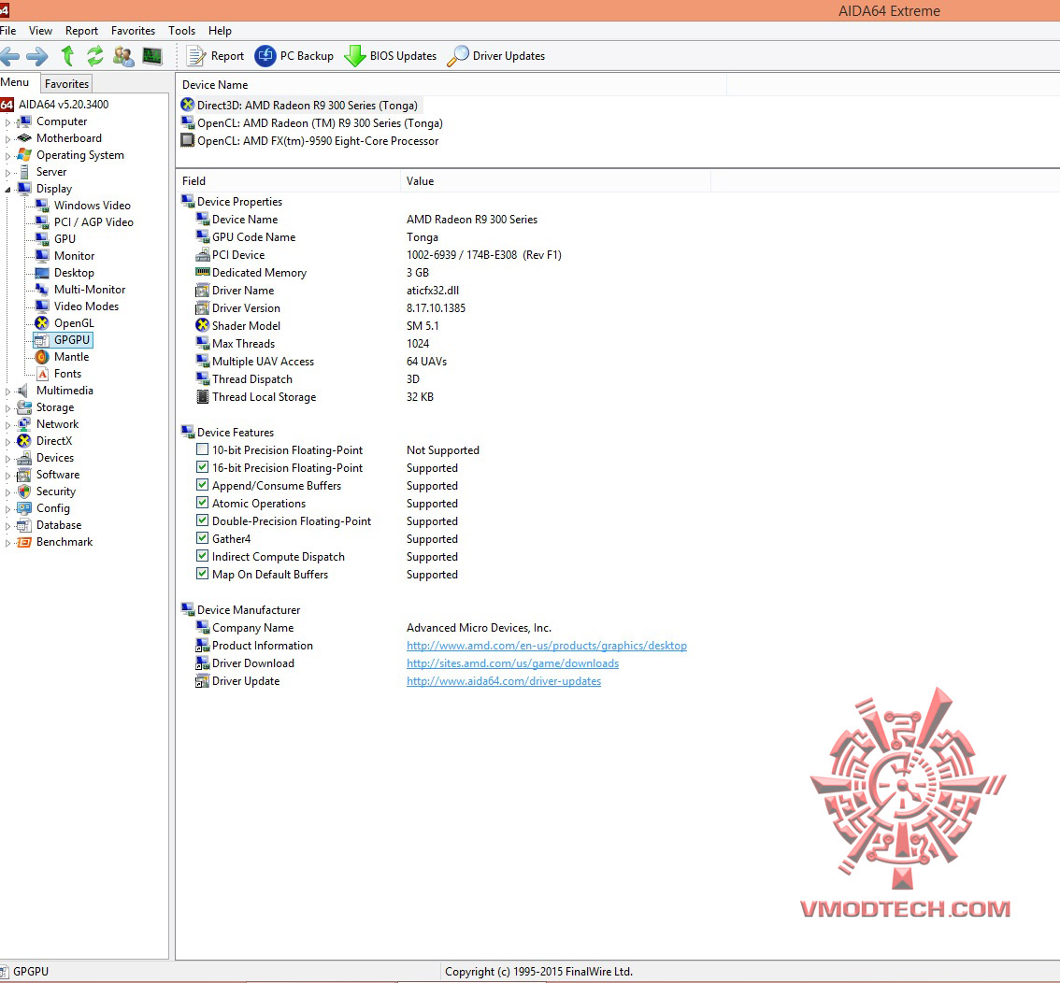
Task: Select the Monitor tree item
Action: coord(75,256)
